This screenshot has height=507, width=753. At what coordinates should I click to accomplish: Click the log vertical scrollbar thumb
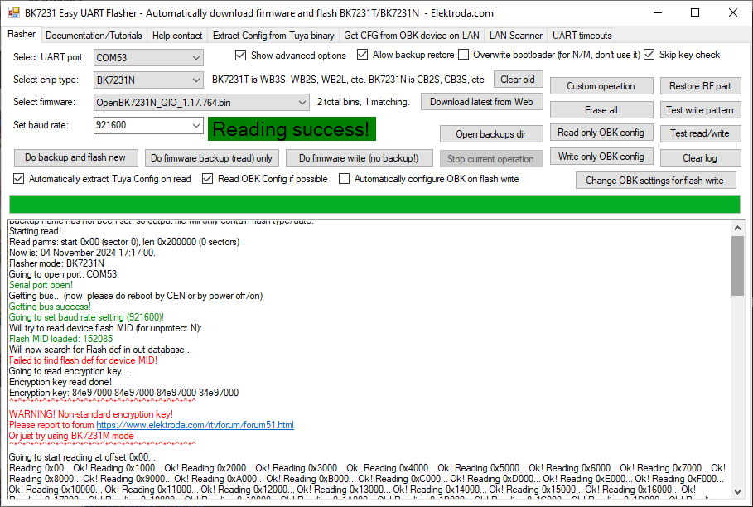(737, 266)
